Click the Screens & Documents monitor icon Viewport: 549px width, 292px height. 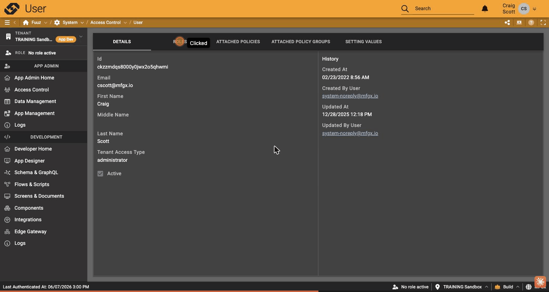(x=7, y=196)
